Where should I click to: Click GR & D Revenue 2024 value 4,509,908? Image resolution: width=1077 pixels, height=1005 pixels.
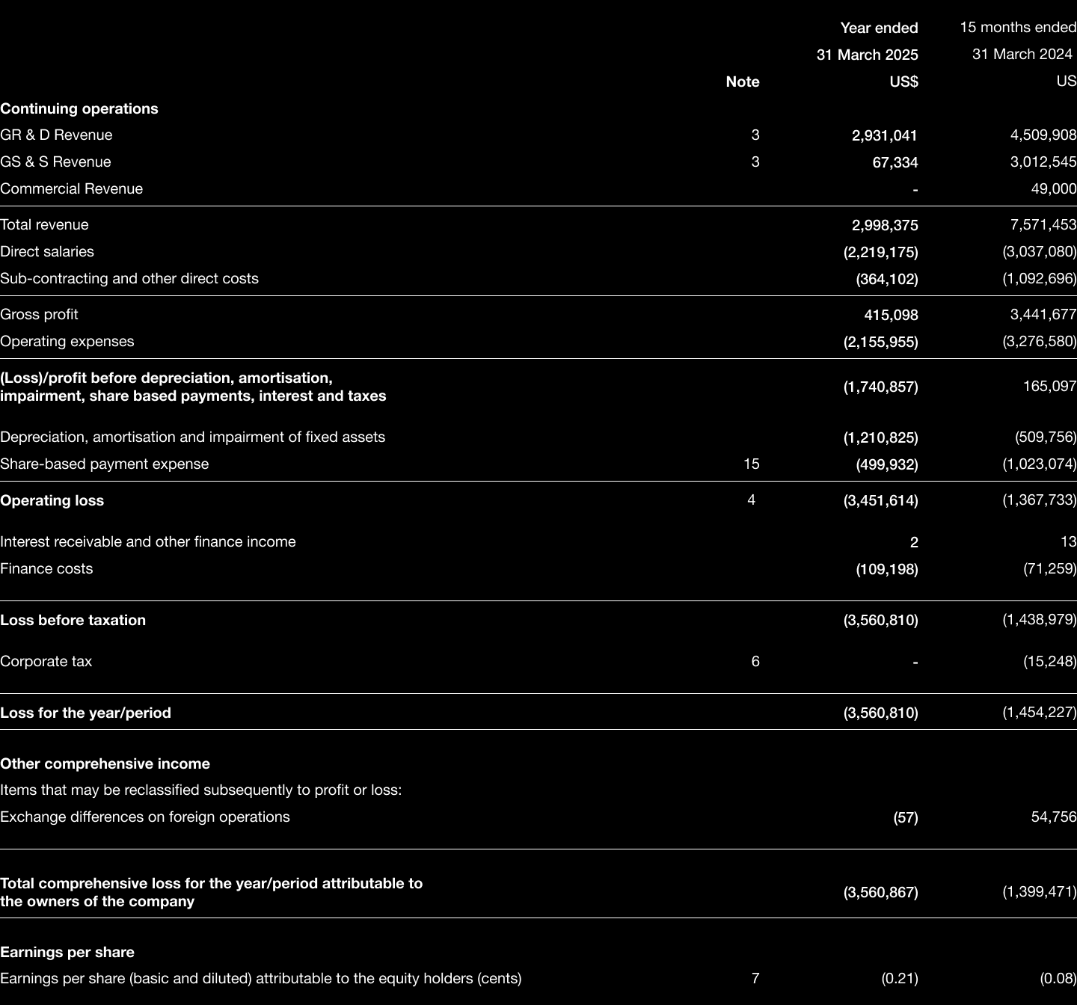1043,135
